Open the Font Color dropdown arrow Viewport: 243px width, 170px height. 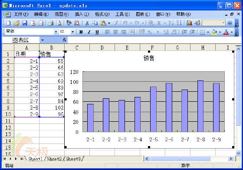tap(232, 32)
